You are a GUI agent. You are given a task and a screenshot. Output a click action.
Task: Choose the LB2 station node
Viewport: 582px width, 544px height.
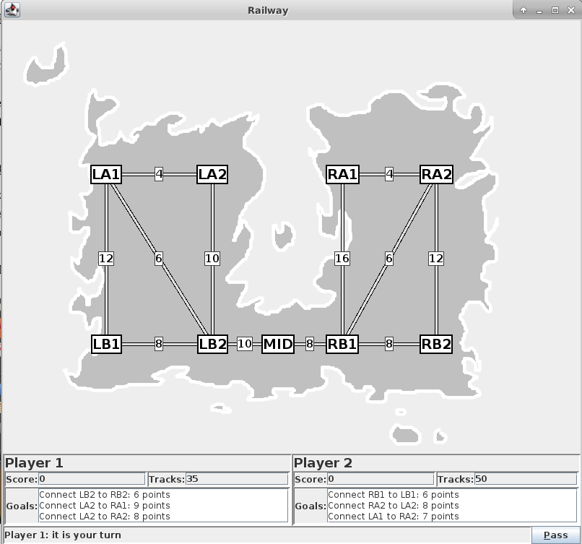click(212, 344)
